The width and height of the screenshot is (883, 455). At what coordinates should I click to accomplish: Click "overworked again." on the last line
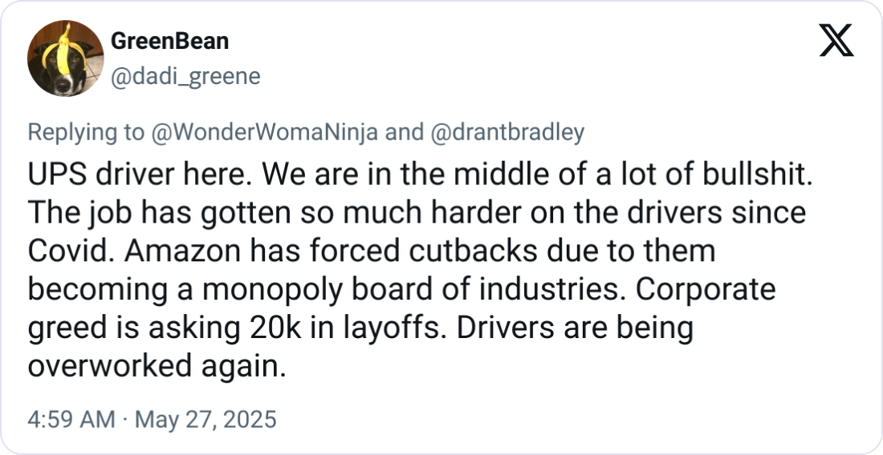pos(157,367)
